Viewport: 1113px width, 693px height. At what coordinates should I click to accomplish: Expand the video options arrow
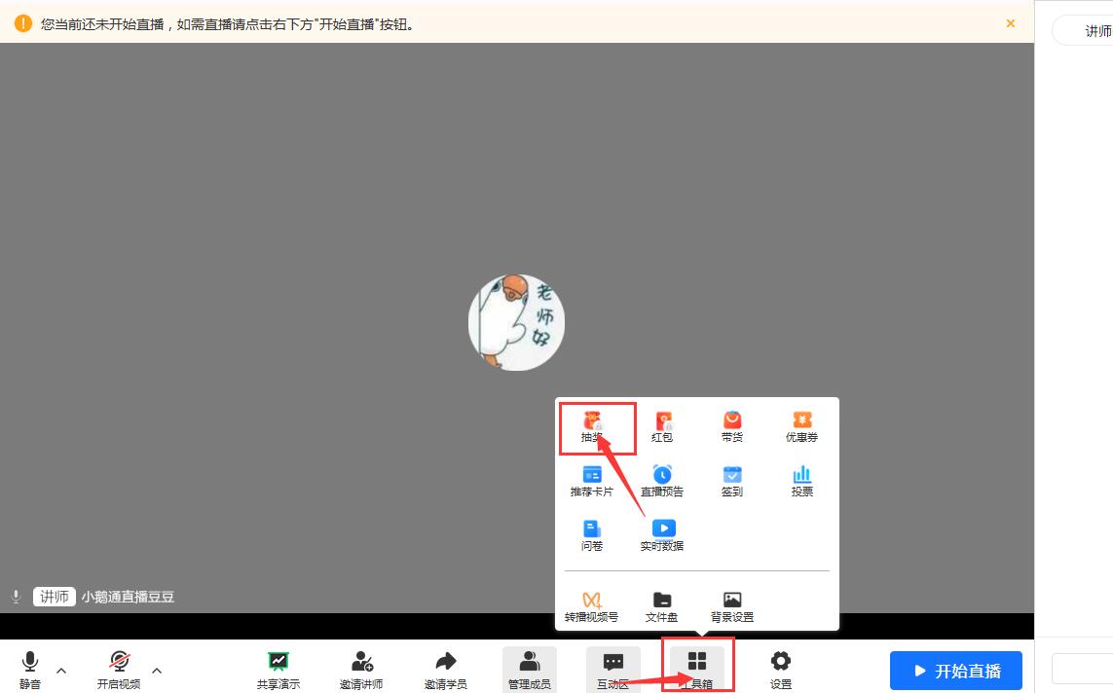coord(157,670)
